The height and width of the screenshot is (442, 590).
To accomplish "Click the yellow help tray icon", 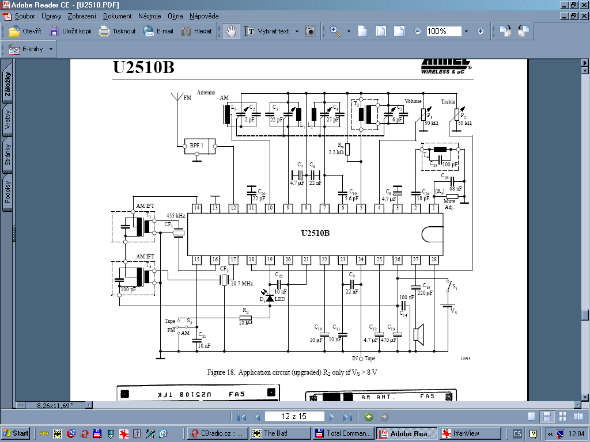I will [x=533, y=434].
